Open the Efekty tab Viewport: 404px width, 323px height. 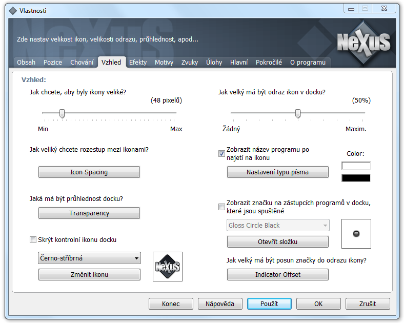(x=138, y=63)
